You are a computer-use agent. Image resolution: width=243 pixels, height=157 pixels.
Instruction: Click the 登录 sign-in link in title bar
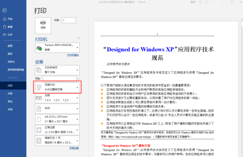[x=193, y=2]
